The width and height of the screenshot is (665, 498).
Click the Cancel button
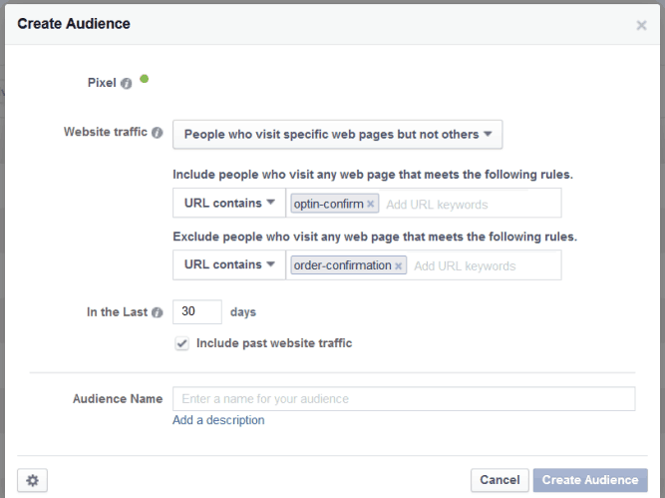(499, 480)
